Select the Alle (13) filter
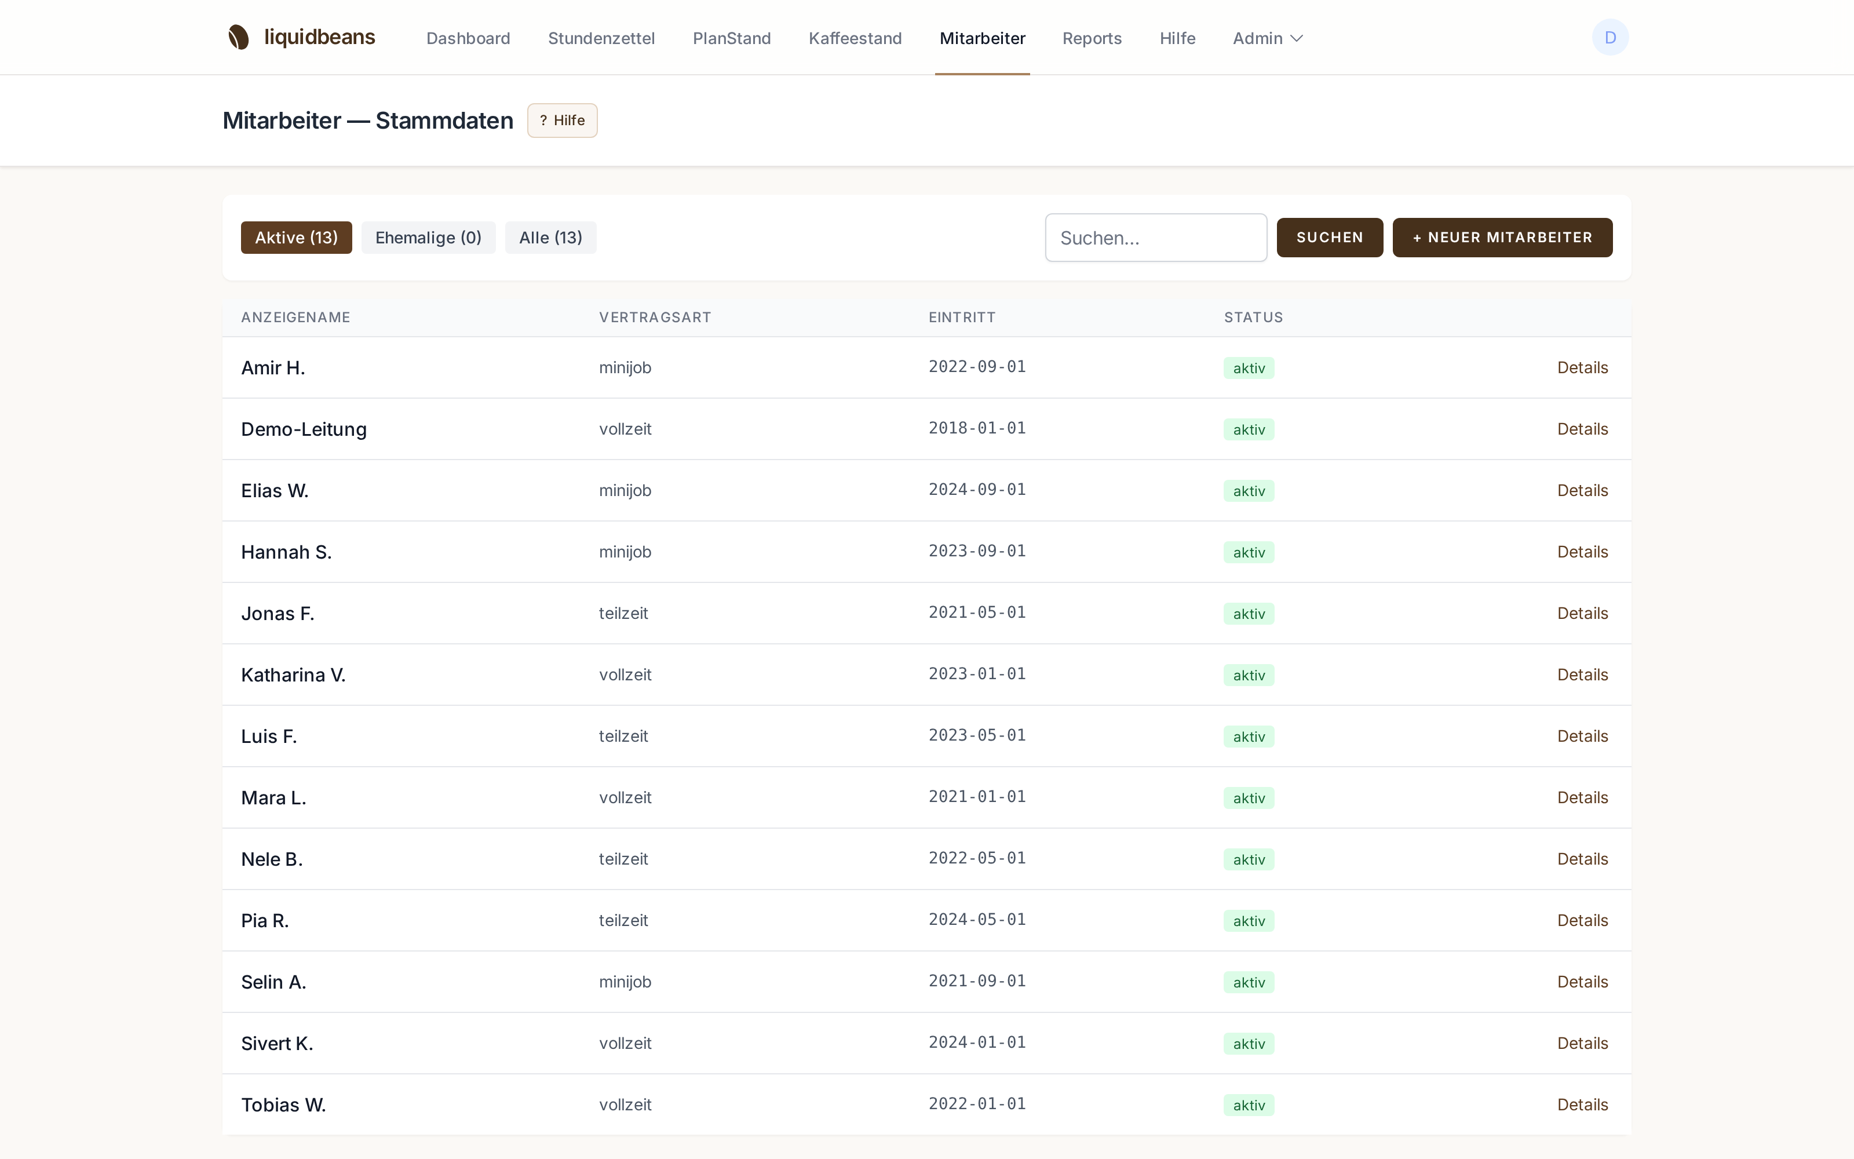This screenshot has width=1854, height=1159. click(x=550, y=238)
